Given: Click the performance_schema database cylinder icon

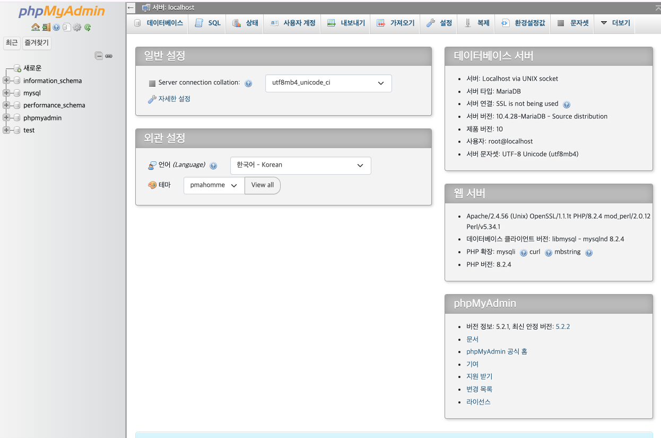Looking at the screenshot, I should click(17, 105).
